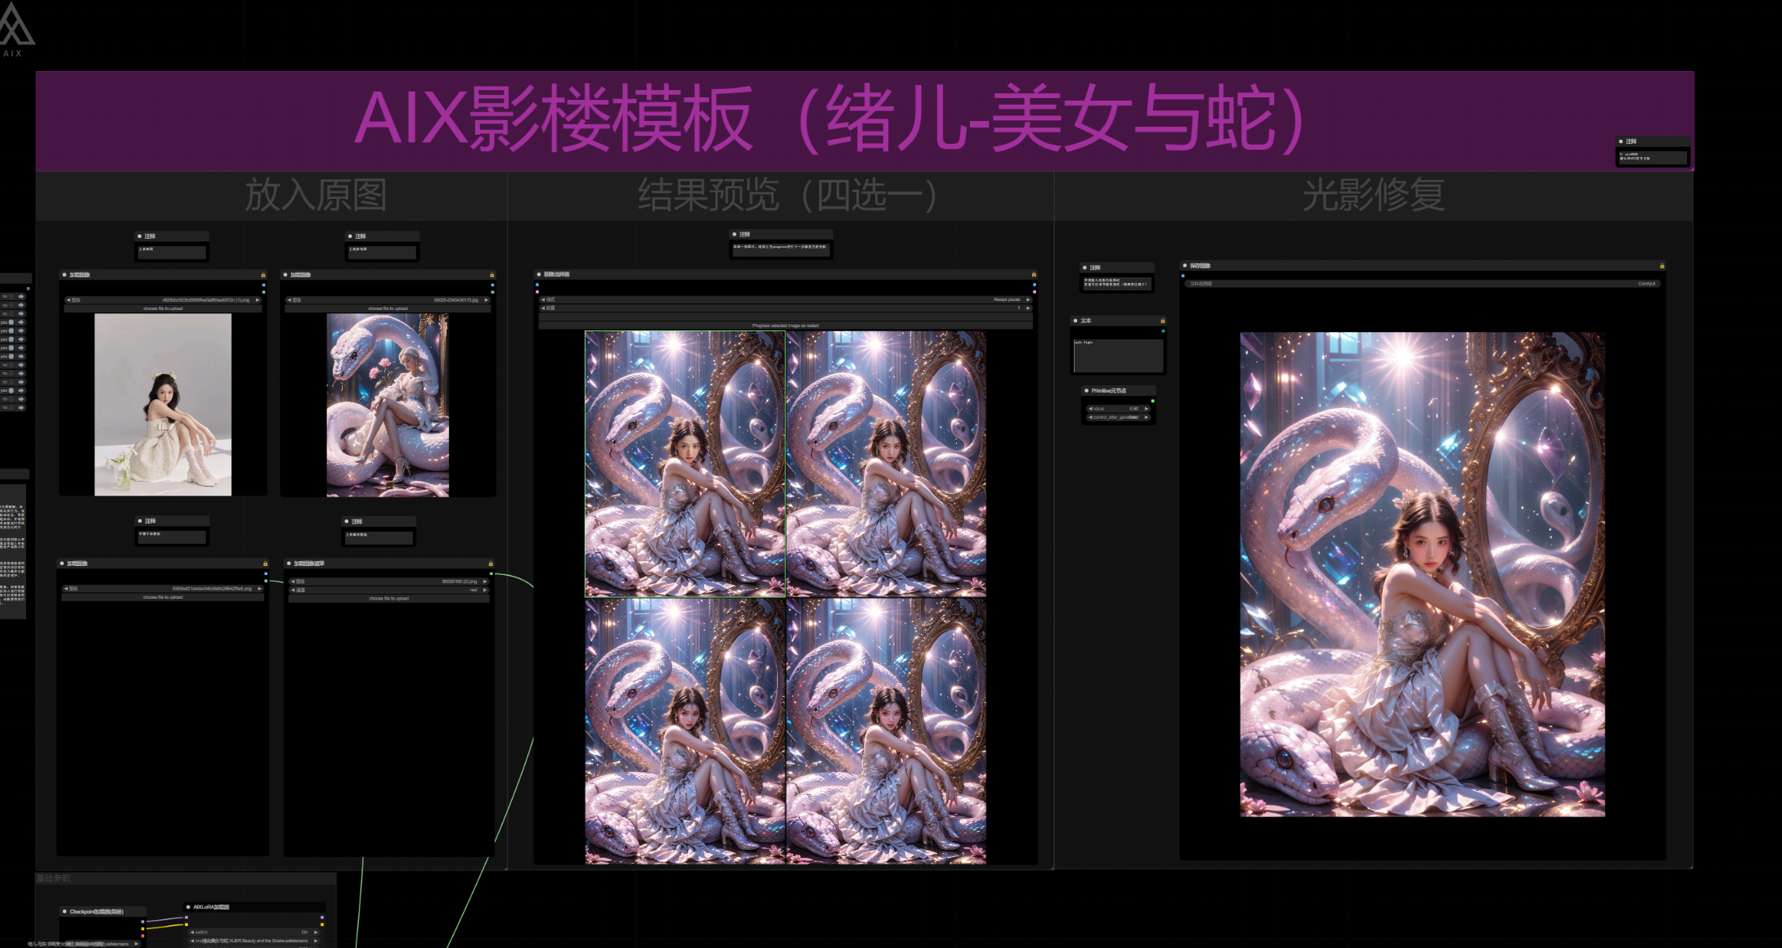
Task: Click 'Progress selected image as restart' button
Action: click(786, 326)
